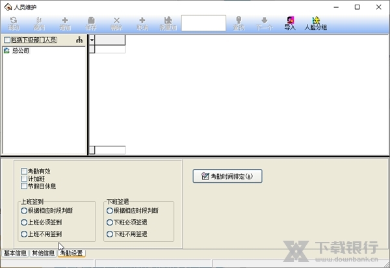This screenshot has width=390, height=268.
Task: Click the 增加 add toolbar icon
Action: 65,23
